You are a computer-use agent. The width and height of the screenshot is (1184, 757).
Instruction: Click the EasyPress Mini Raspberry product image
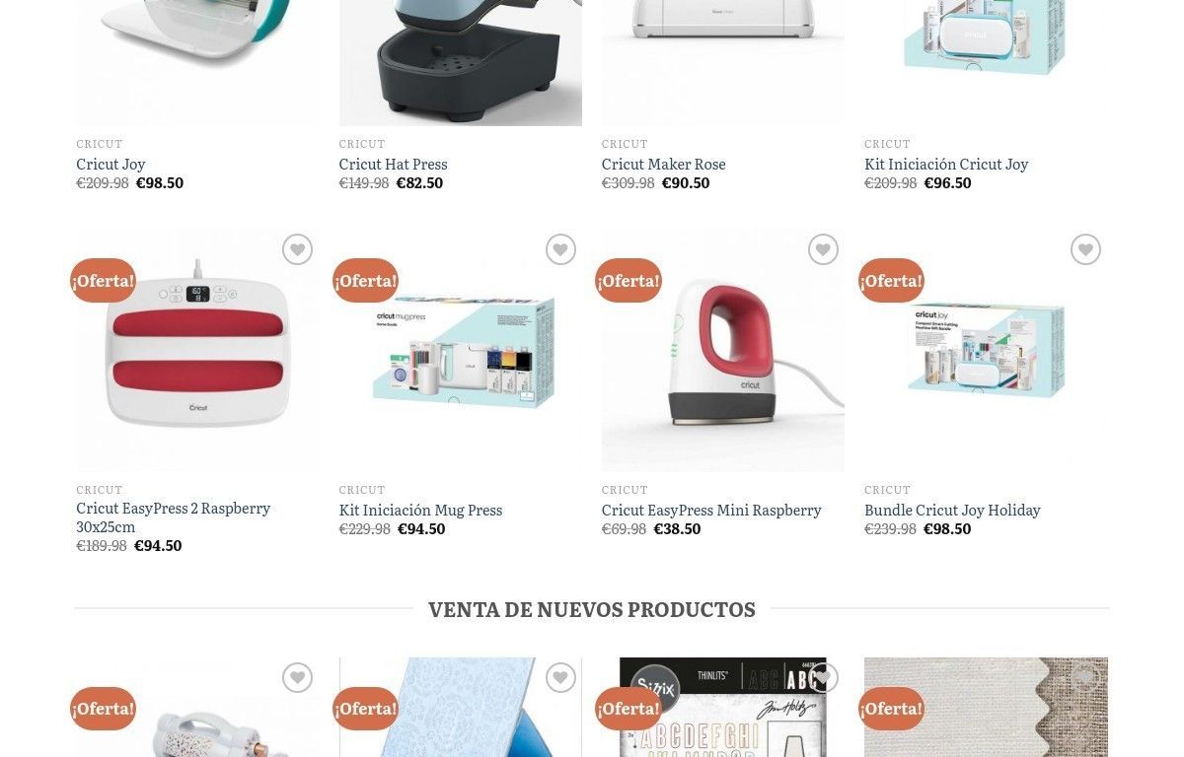coord(723,351)
